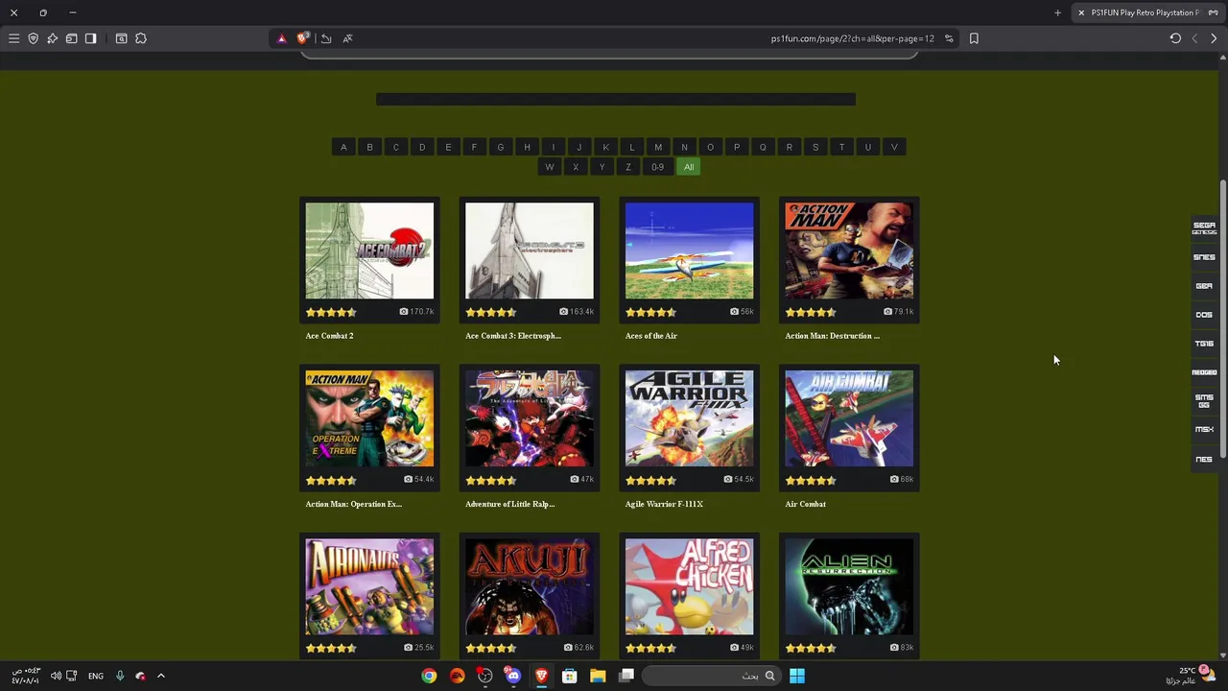Filter games by letter A
This screenshot has height=691, width=1228.
pyautogui.click(x=343, y=147)
